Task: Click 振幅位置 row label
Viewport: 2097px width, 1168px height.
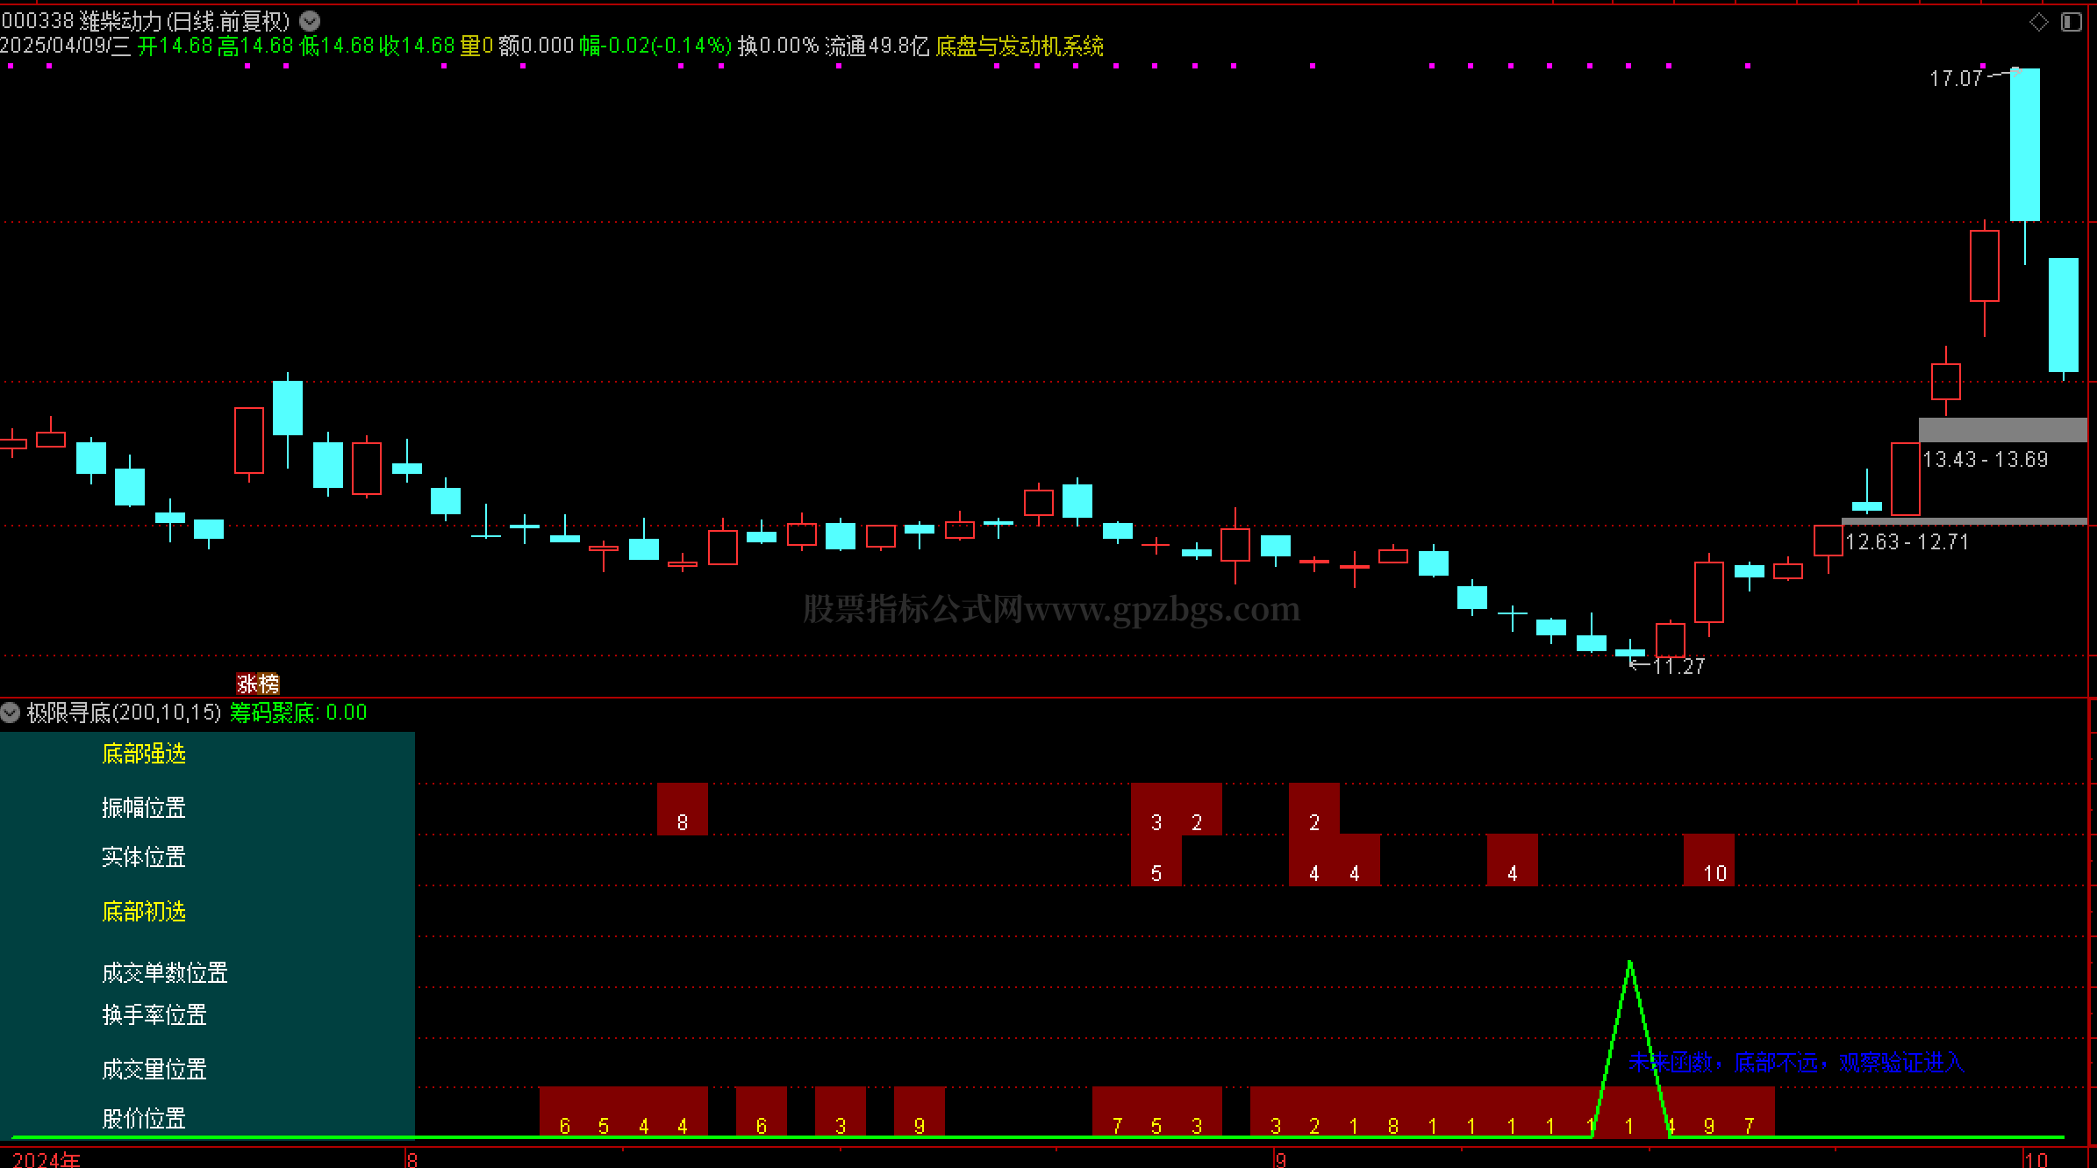Action: click(x=144, y=807)
